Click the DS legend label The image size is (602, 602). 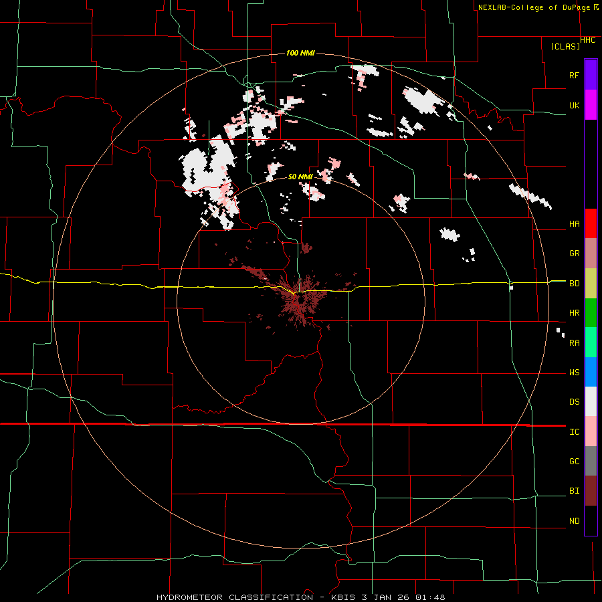[x=575, y=401]
